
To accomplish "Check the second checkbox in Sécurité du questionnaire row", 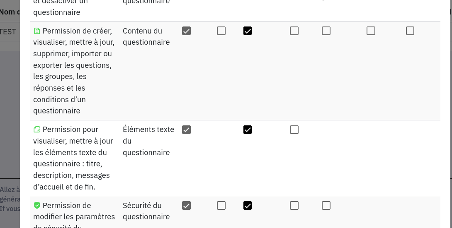I will click(221, 206).
